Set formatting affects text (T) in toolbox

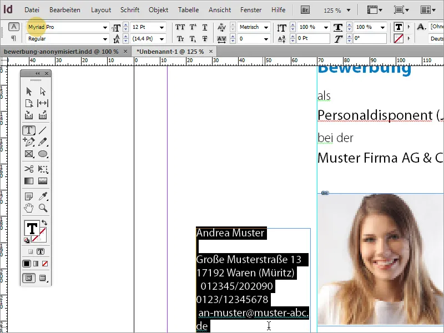(x=41, y=251)
